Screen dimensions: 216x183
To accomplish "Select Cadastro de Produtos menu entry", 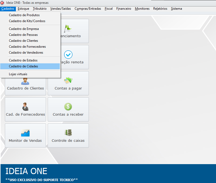I will click(24, 15).
